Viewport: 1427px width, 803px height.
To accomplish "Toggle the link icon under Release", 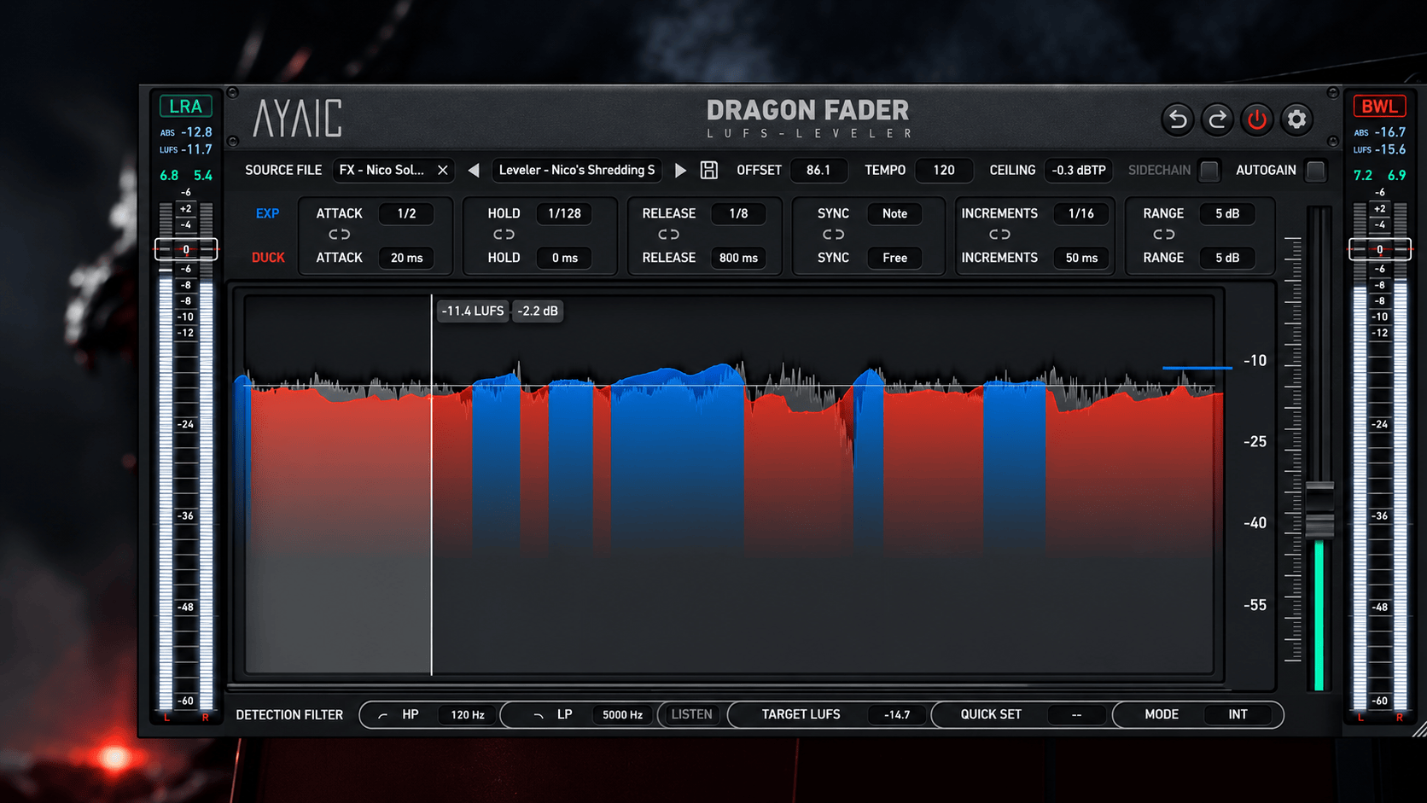I will point(668,234).
